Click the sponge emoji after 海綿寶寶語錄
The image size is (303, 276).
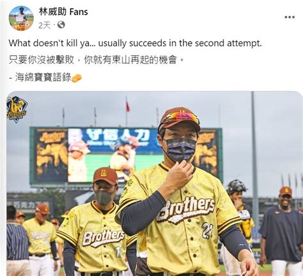[77, 78]
